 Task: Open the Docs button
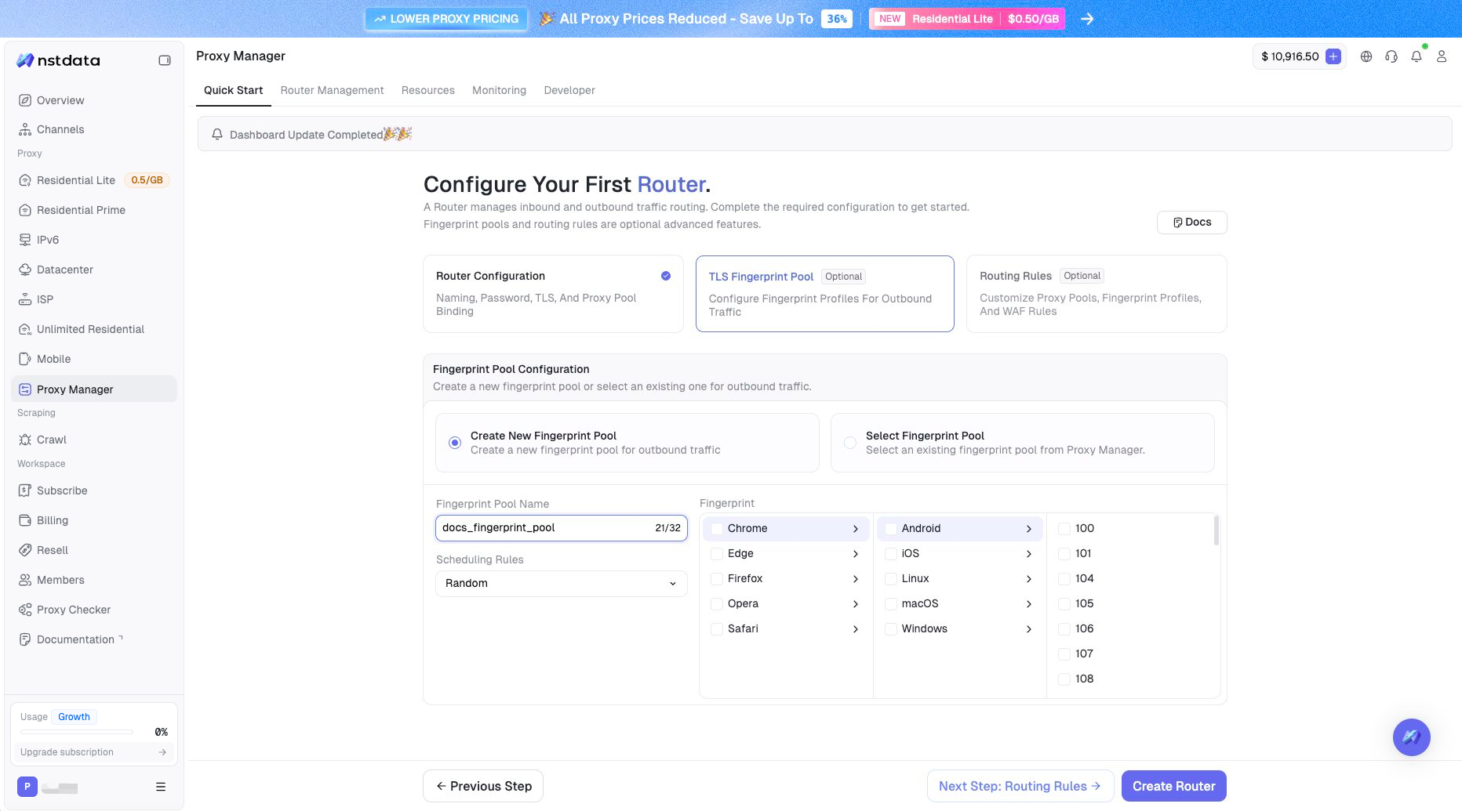coord(1192,223)
